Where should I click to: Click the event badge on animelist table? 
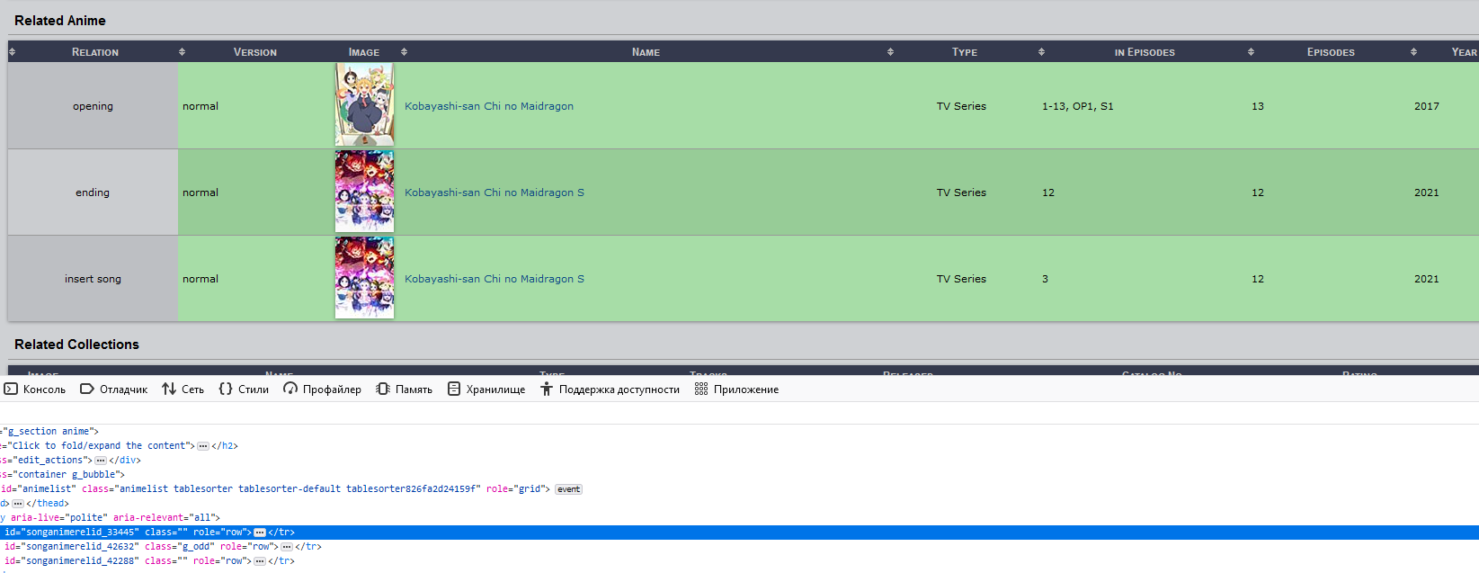click(568, 489)
